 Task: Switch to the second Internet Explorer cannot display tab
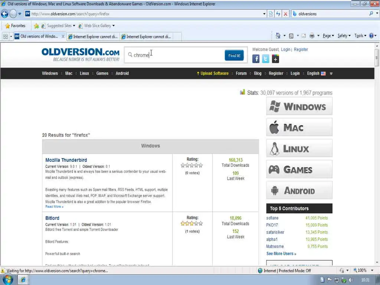click(x=93, y=37)
